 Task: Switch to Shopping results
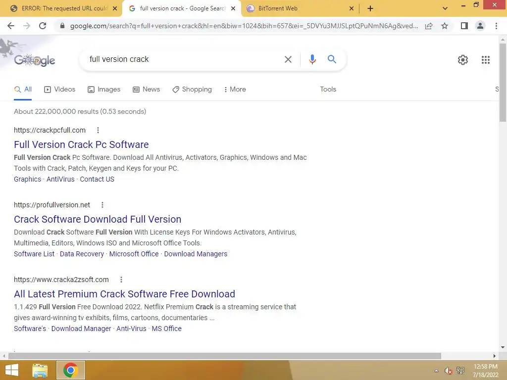click(192, 90)
